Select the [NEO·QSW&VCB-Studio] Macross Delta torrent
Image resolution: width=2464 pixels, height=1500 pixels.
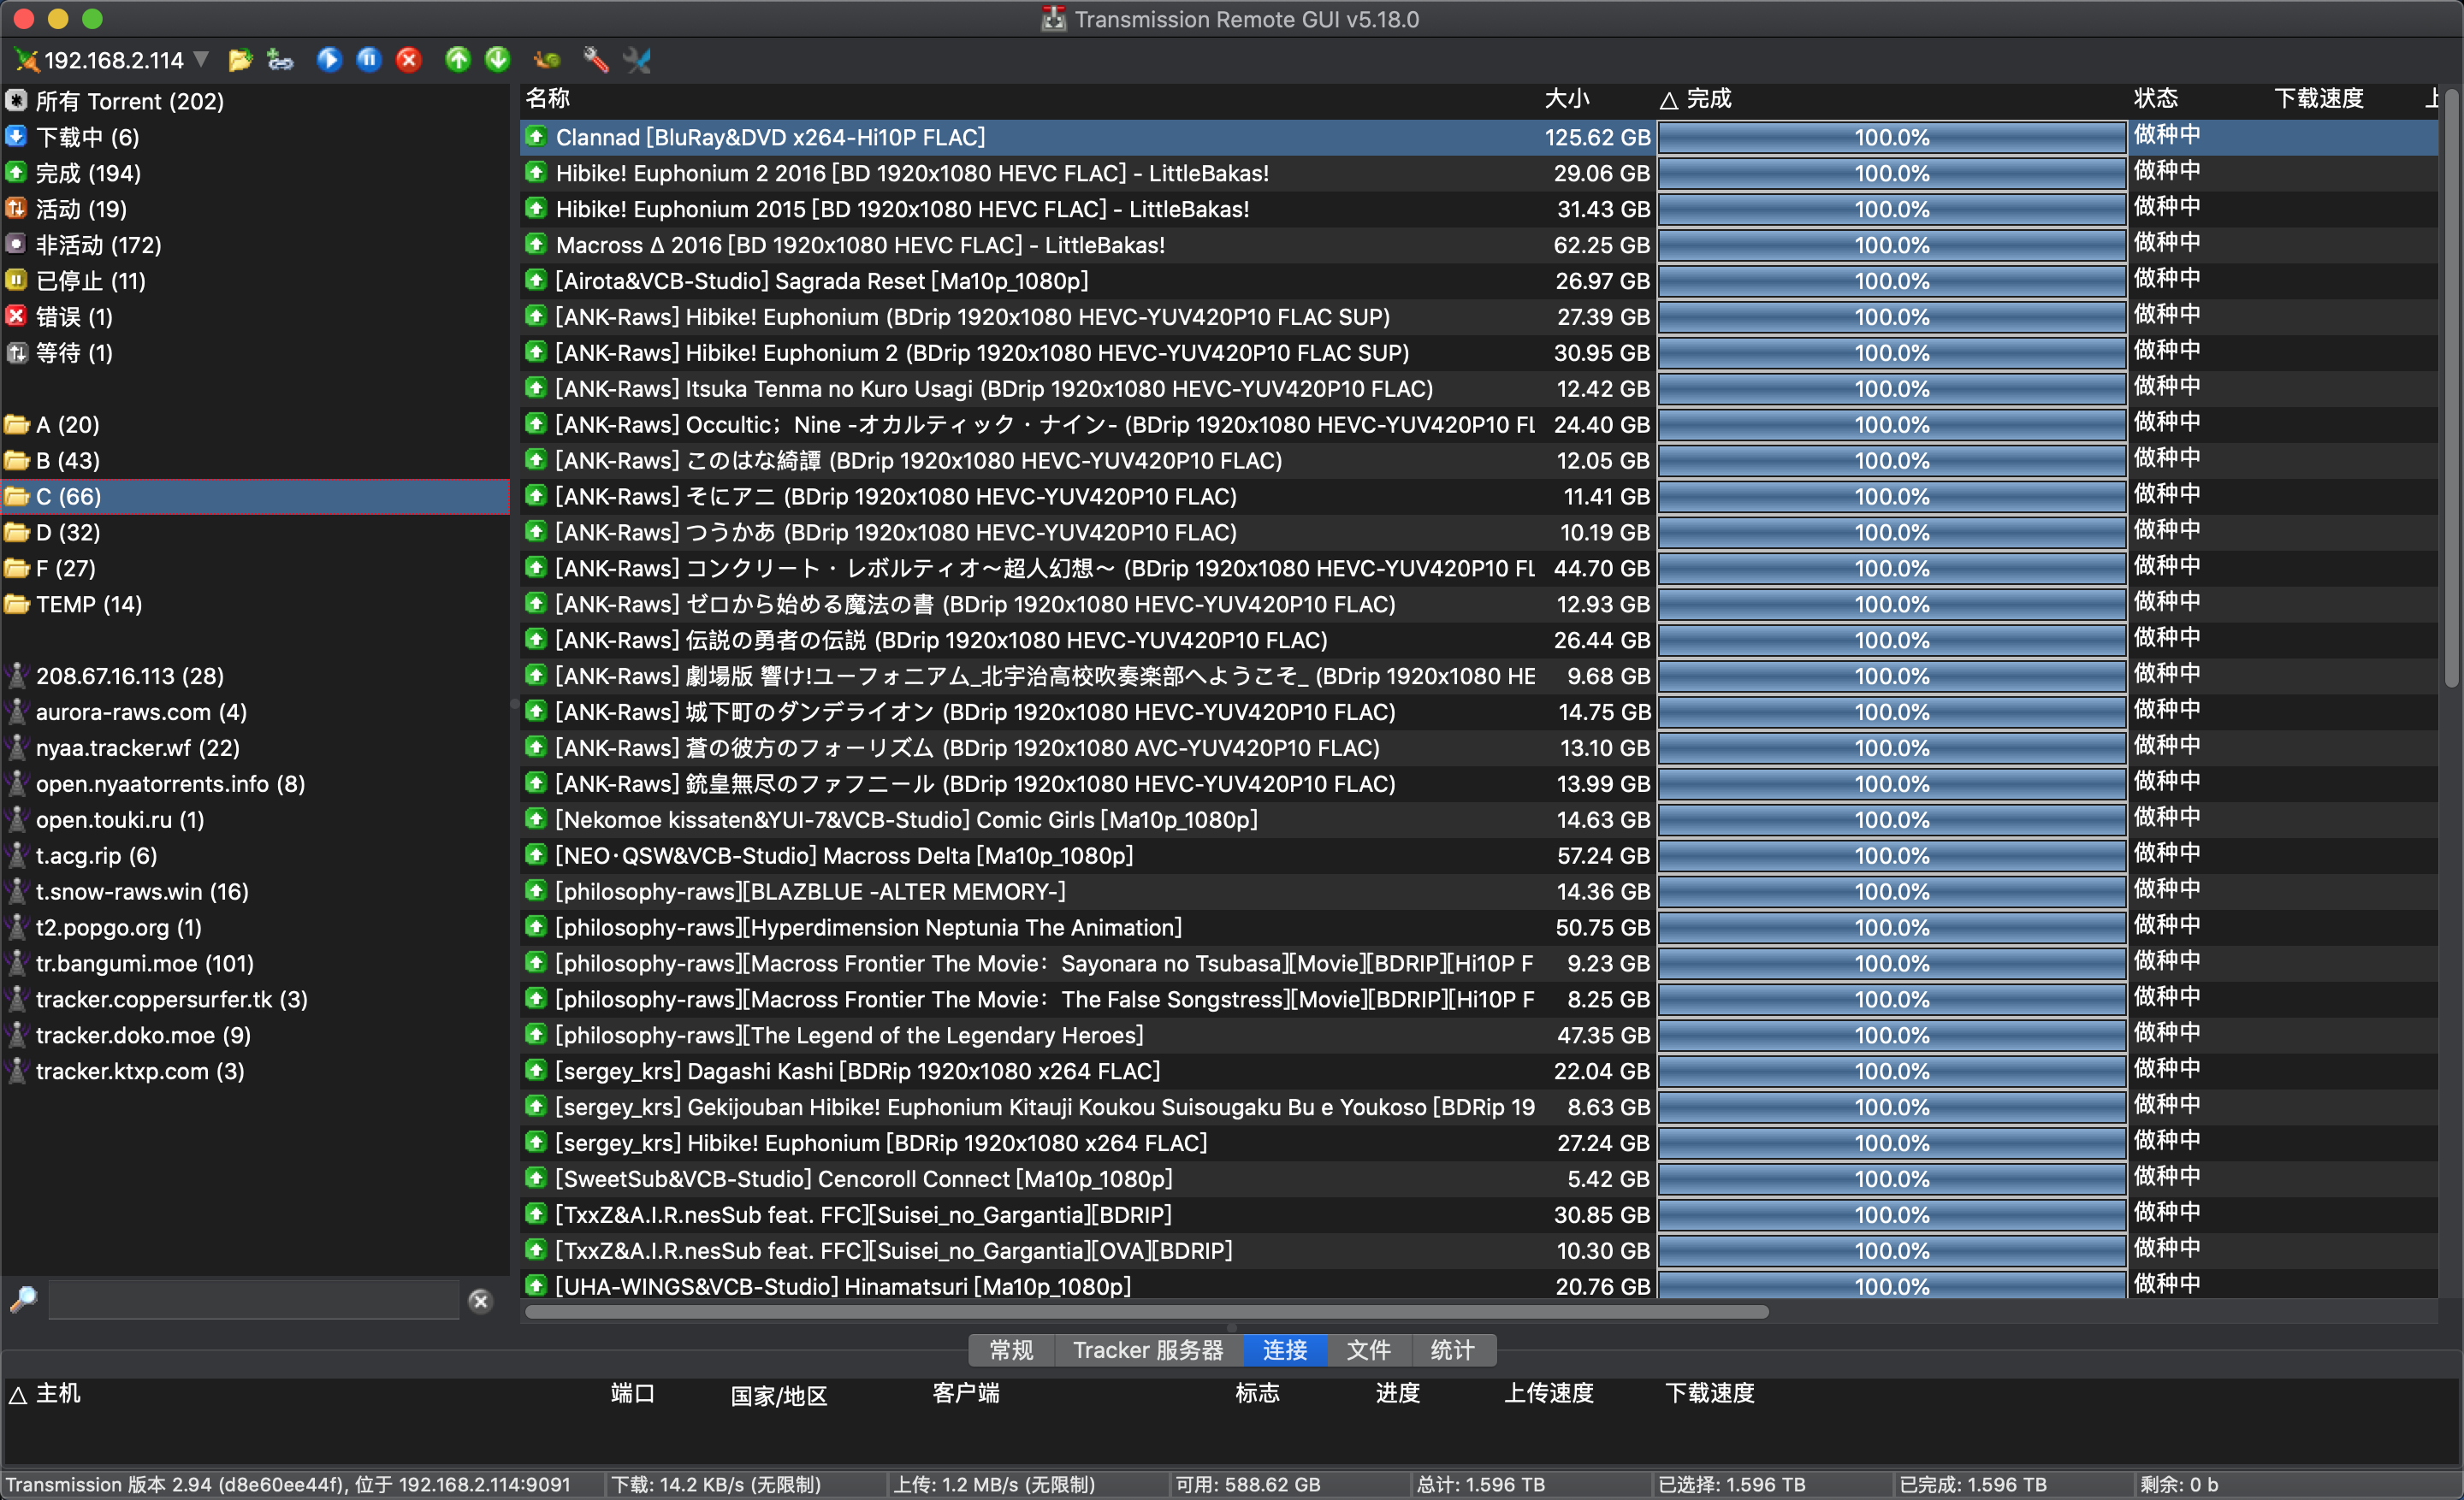coord(844,855)
